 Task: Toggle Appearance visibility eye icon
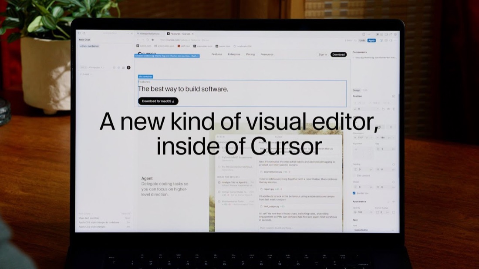click(394, 202)
